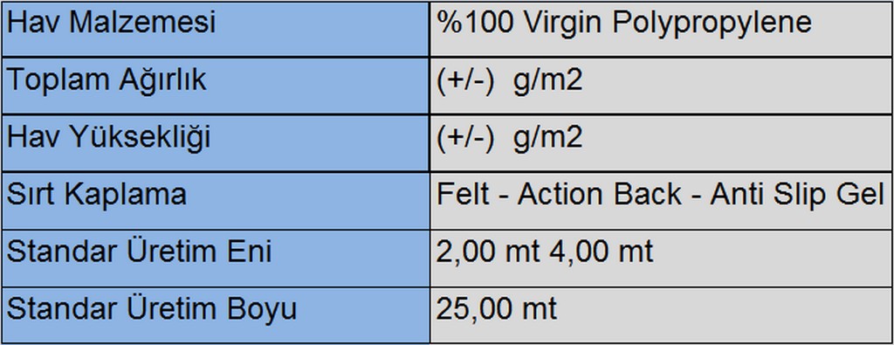Click the Felt - Action Back value cell

(x=662, y=200)
